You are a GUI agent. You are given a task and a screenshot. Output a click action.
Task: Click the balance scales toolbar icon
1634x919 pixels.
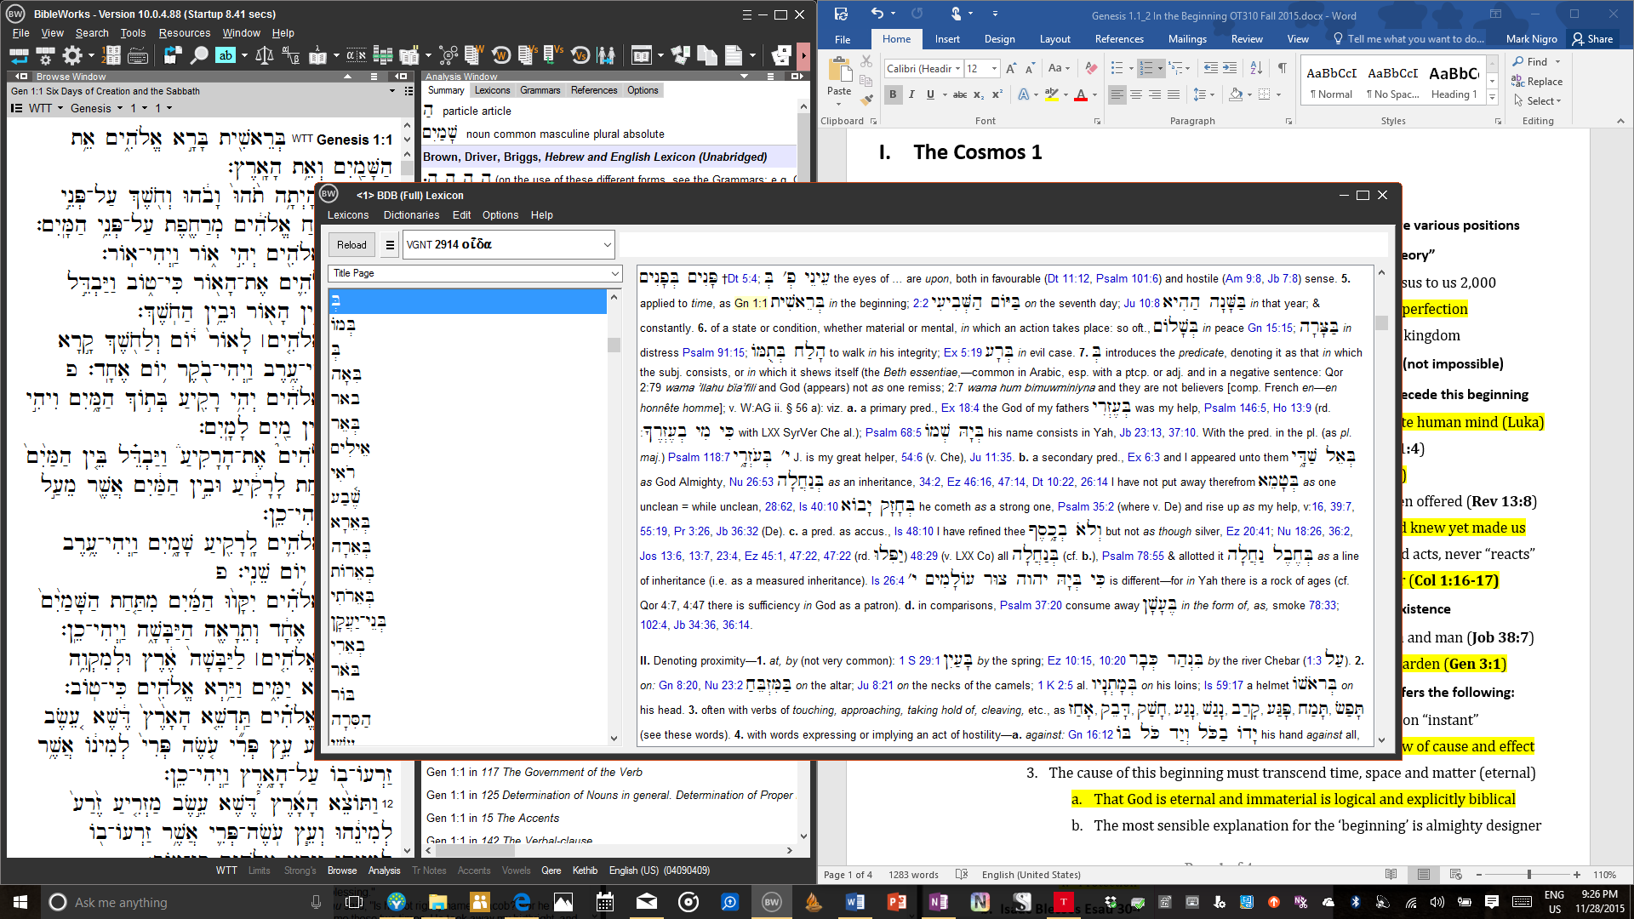point(265,56)
